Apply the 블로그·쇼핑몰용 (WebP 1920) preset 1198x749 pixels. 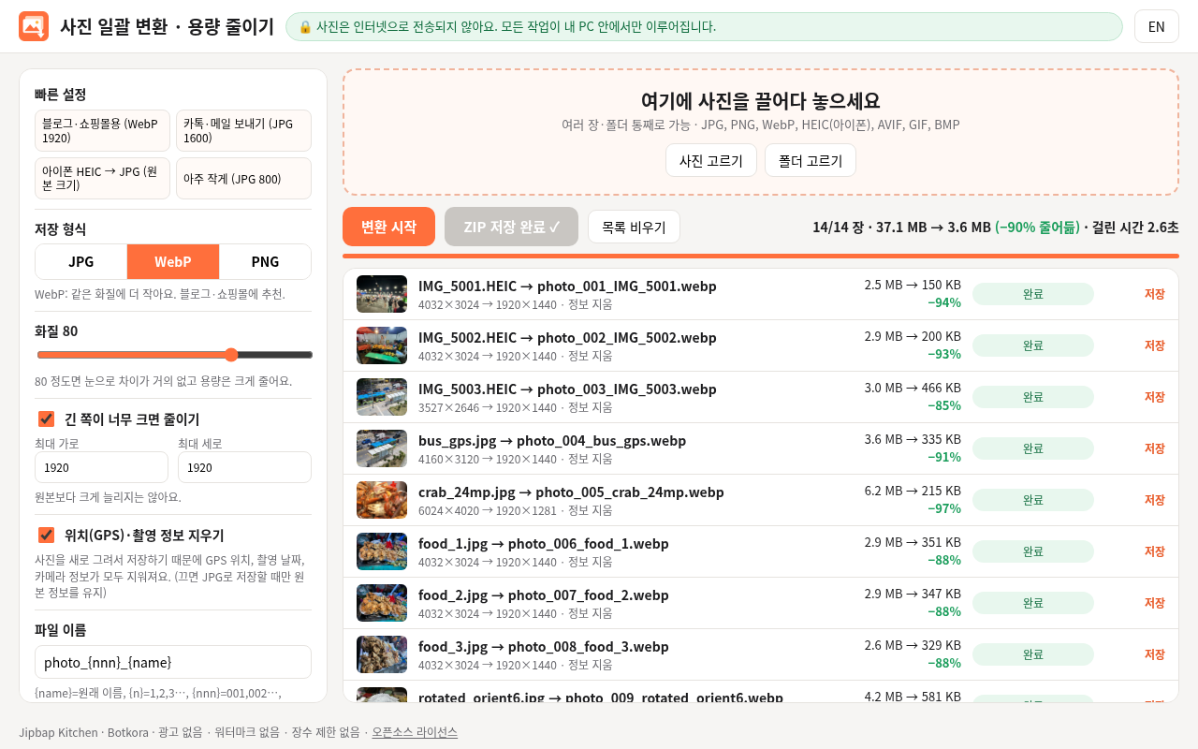pos(102,130)
